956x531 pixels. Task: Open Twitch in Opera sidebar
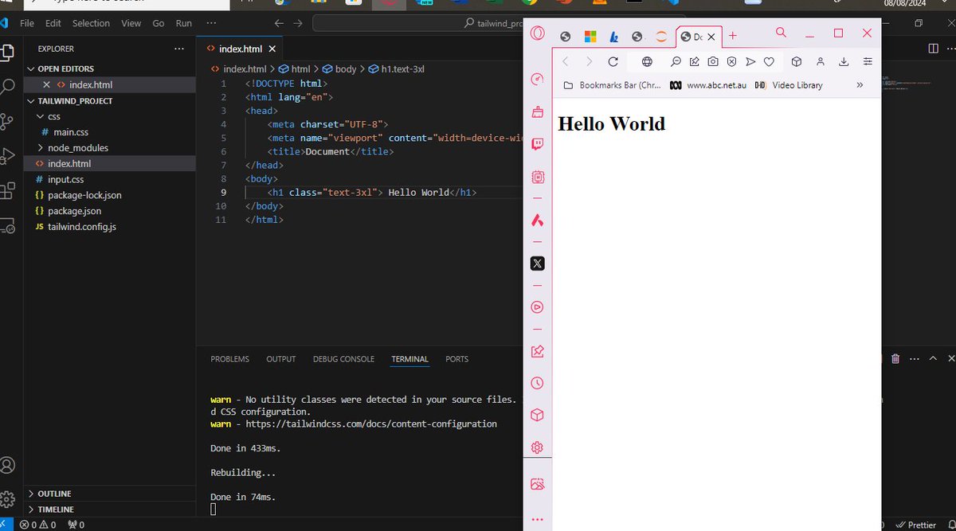click(538, 144)
